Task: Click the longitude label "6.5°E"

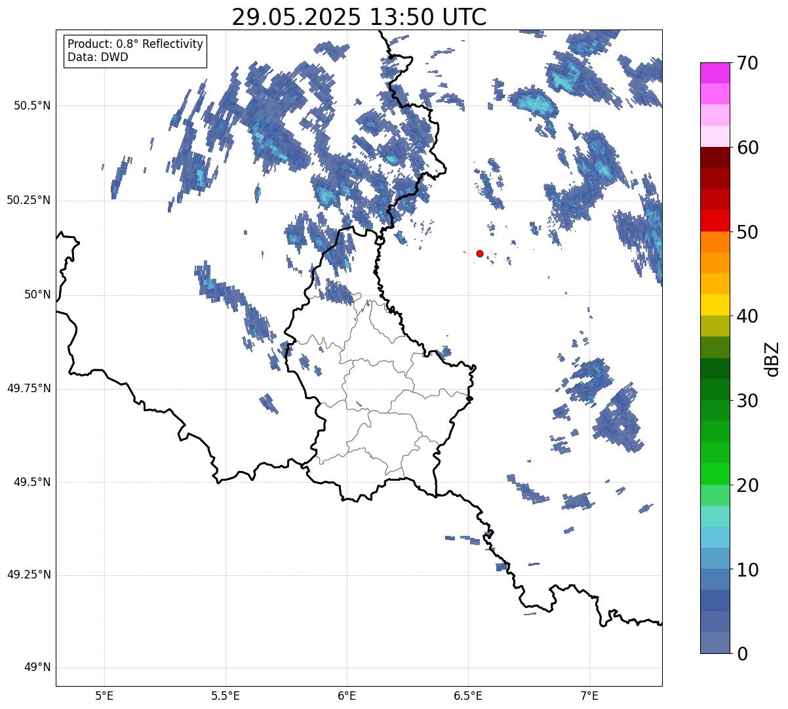Action: pyautogui.click(x=468, y=696)
